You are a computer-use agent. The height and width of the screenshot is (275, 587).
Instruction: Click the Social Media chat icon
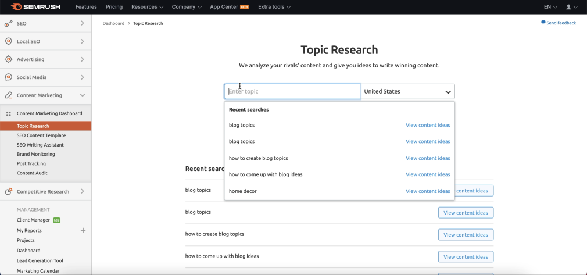9,77
